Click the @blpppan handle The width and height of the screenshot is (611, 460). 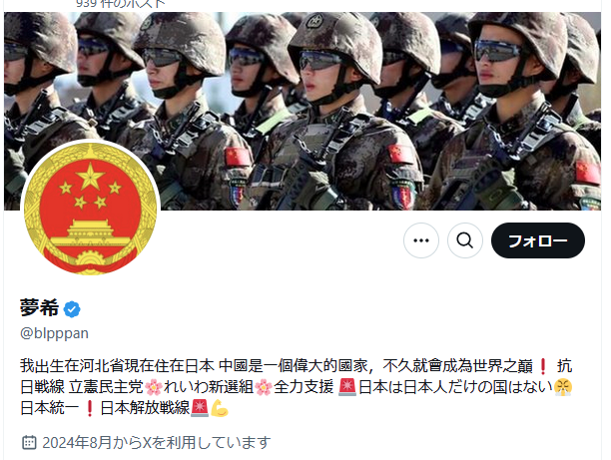54,333
